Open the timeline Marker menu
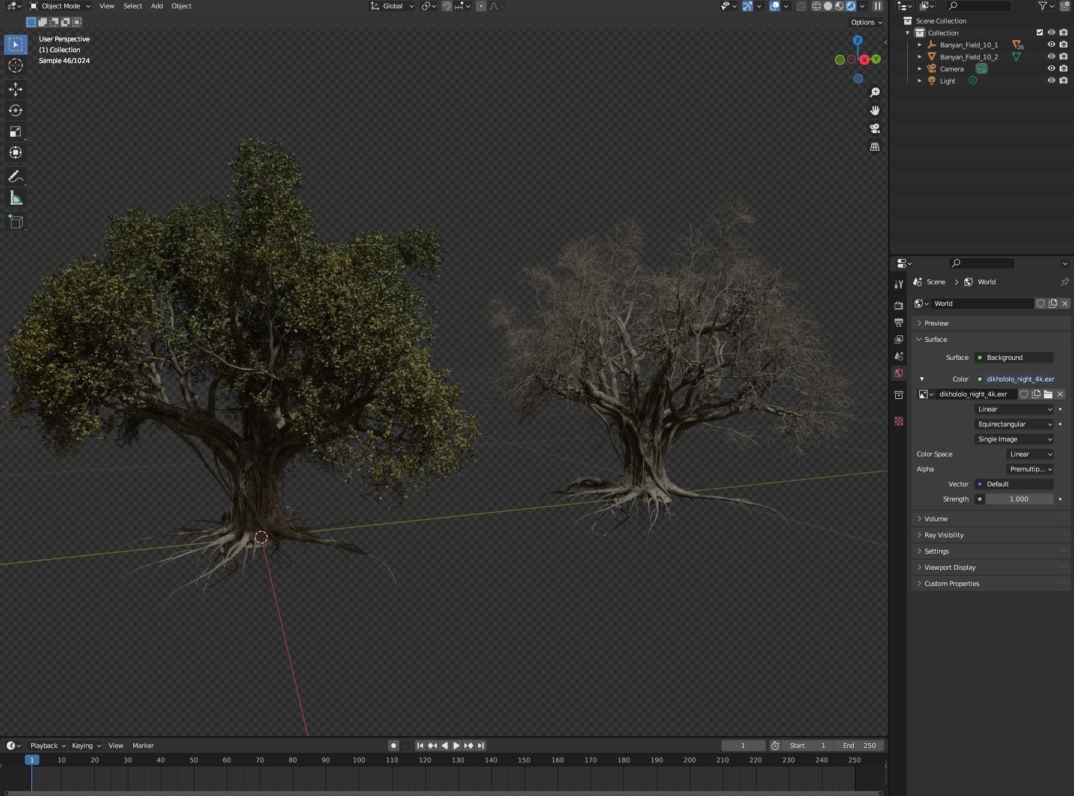 tap(143, 746)
